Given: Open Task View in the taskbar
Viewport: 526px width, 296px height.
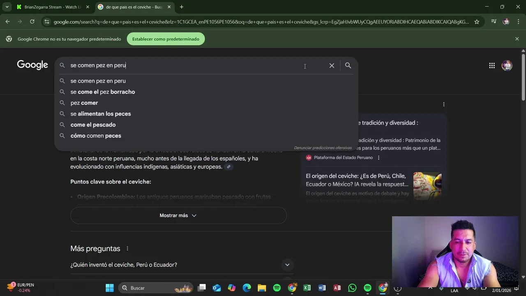Looking at the screenshot, I should coord(202,288).
